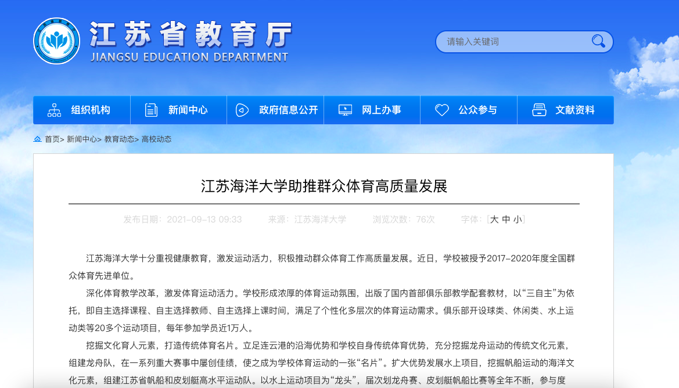Open the 组织机构 menu

click(x=91, y=110)
